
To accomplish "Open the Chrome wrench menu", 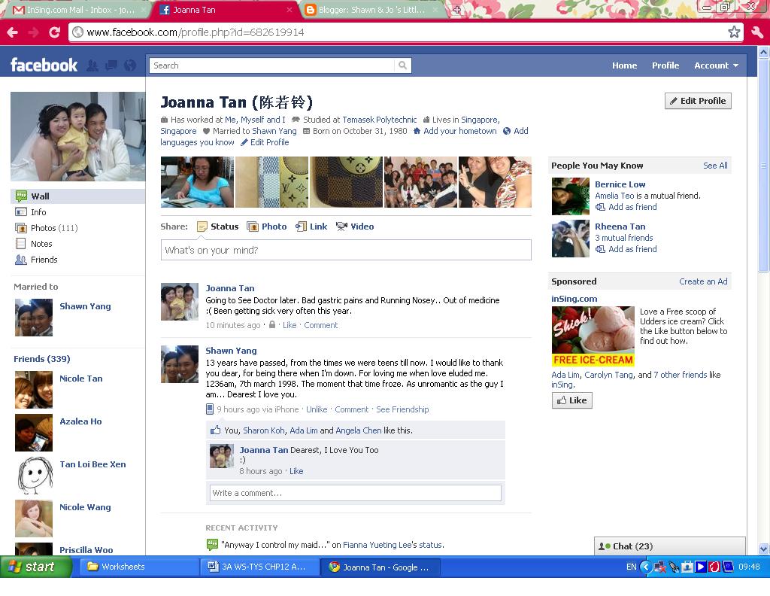I will (756, 32).
